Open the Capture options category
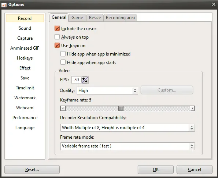218x178 pixels. [25, 38]
